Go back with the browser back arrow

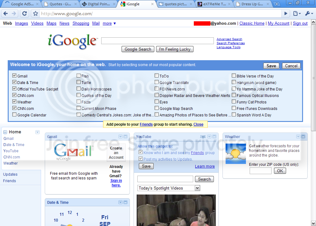pyautogui.click(x=6, y=14)
